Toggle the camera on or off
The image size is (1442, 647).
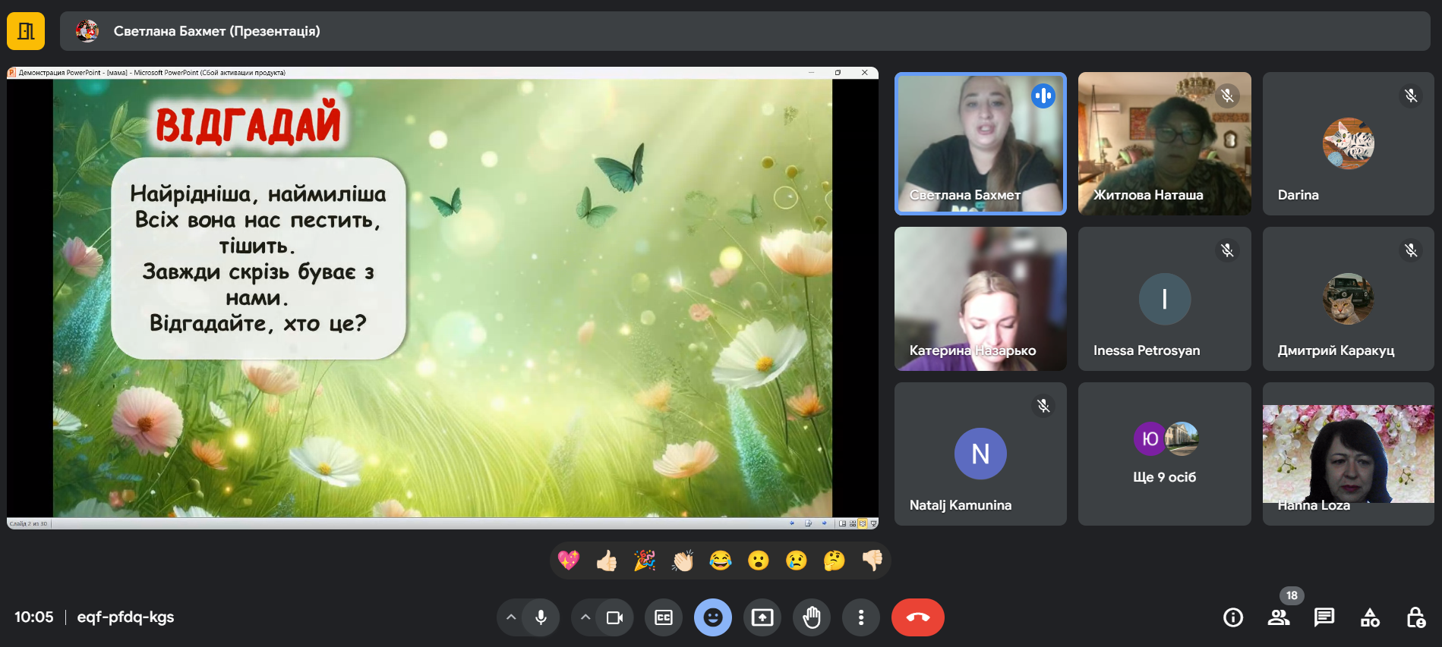pyautogui.click(x=614, y=617)
